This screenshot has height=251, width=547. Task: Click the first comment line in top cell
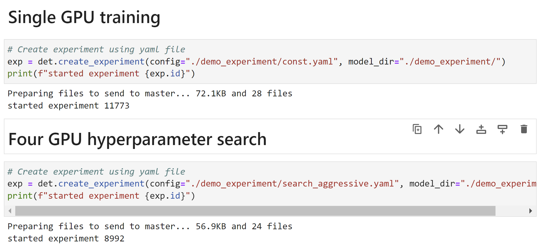click(x=96, y=49)
